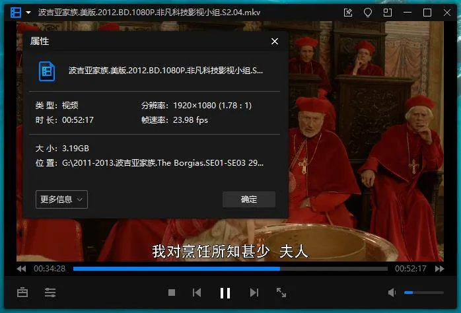Close the 属性 properties dialog
Image resolution: width=461 pixels, height=313 pixels.
(275, 42)
